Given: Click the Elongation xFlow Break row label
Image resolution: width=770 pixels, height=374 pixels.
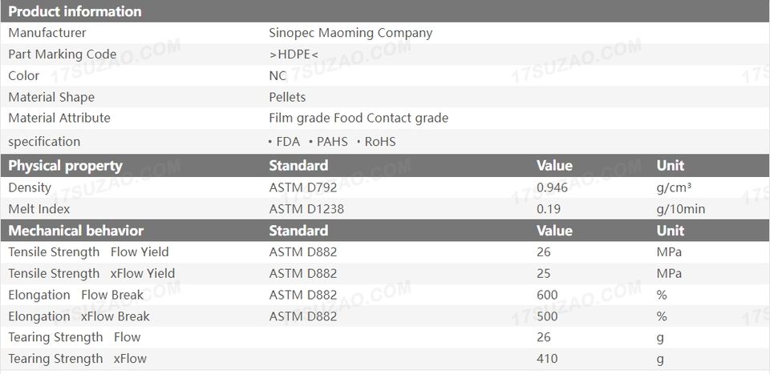Looking at the screenshot, I should click(x=79, y=316).
